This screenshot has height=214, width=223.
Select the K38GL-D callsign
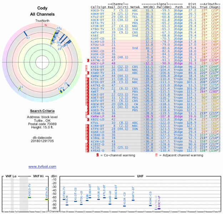pos(97,138)
